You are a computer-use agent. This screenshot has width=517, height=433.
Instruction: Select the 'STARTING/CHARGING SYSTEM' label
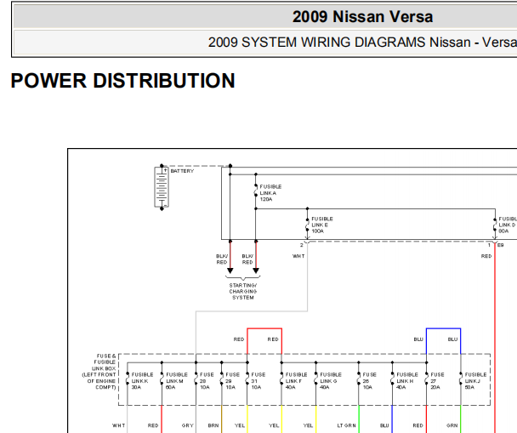click(x=243, y=292)
